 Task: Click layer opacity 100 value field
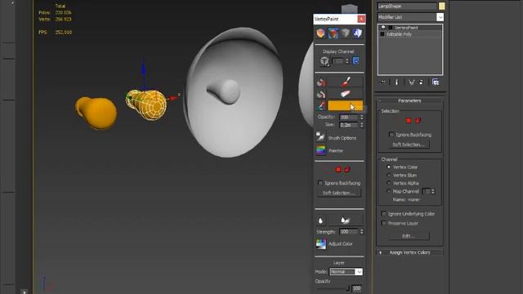(356, 288)
